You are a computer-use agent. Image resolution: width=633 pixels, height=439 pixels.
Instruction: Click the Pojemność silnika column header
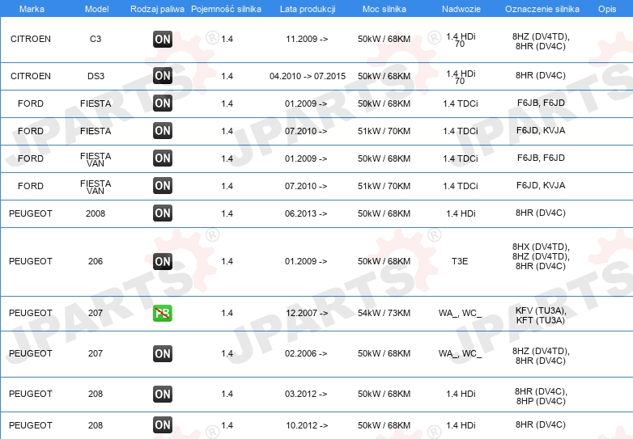pyautogui.click(x=226, y=9)
